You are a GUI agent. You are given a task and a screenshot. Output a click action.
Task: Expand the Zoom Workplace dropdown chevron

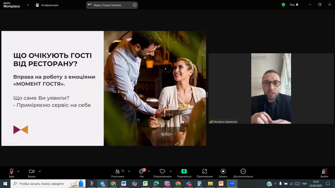28,5
